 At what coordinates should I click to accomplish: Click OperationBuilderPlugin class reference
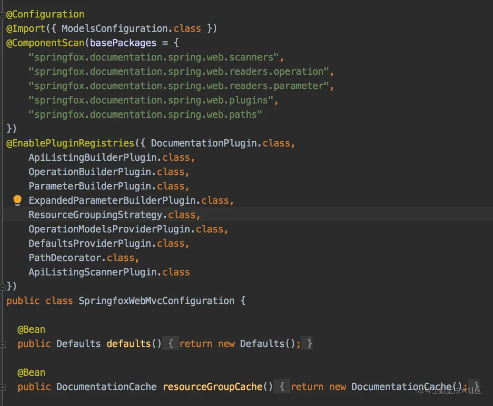pos(89,172)
